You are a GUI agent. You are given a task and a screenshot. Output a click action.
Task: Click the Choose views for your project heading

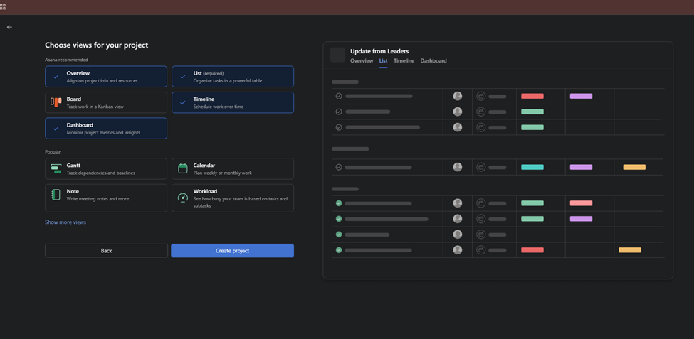[x=97, y=45]
